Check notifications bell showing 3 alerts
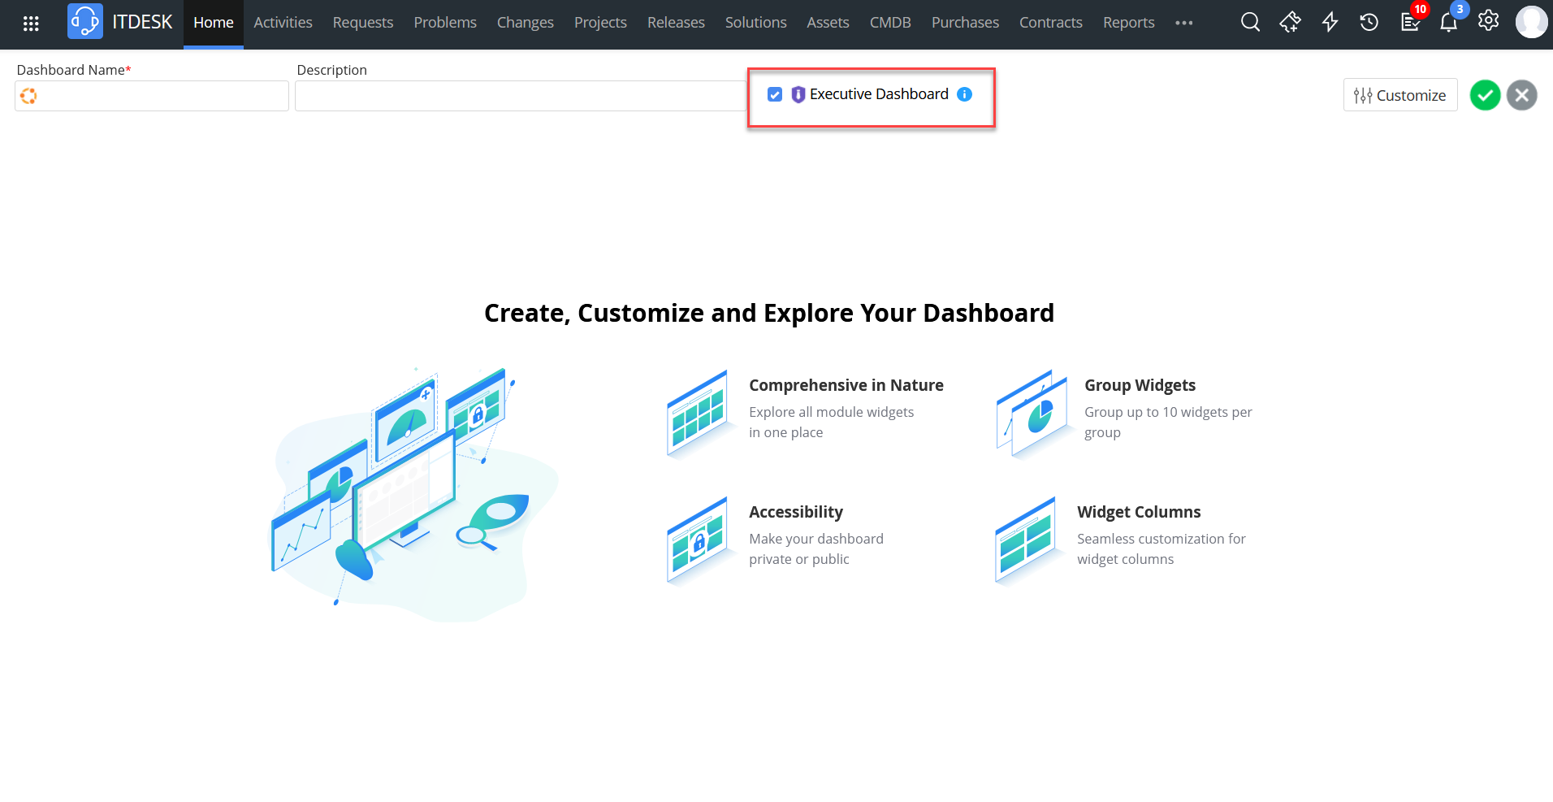1553x802 pixels. (1449, 22)
